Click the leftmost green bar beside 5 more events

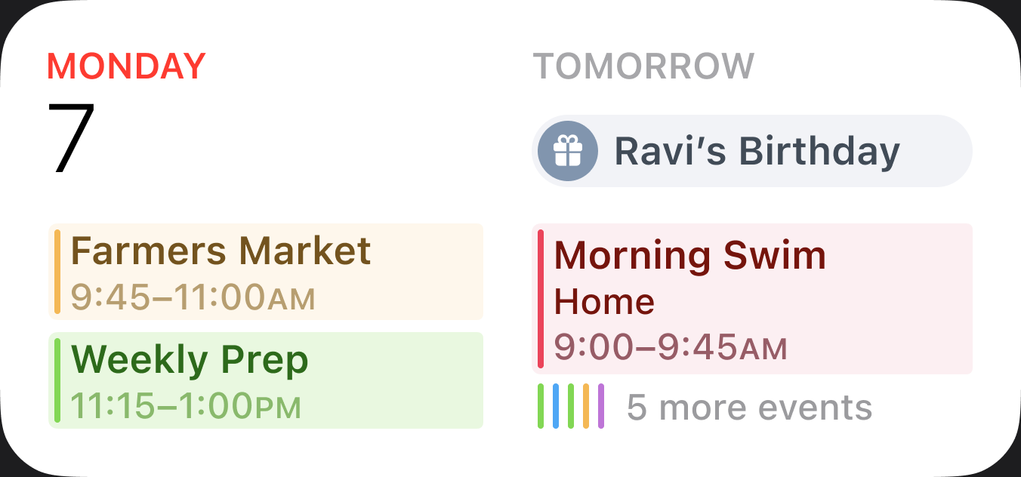(x=541, y=406)
